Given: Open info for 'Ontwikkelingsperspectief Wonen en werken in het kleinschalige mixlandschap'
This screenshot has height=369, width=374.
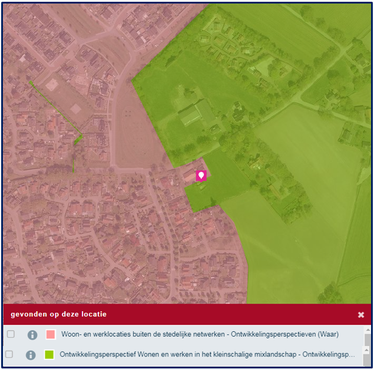Looking at the screenshot, I should pos(31,355).
